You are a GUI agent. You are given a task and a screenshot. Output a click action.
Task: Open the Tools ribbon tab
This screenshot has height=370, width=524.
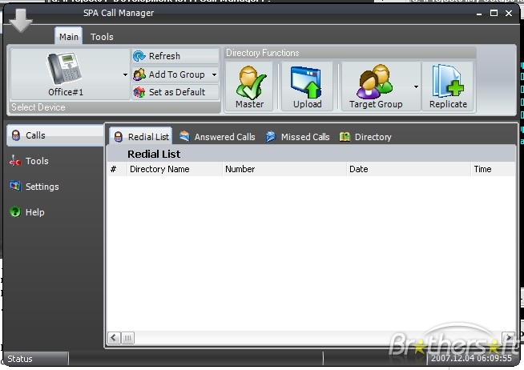pos(102,37)
